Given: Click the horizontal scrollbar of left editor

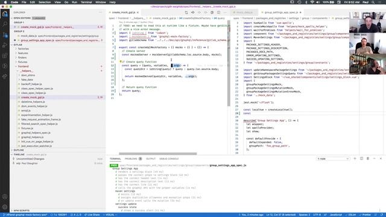Looking at the screenshot, I should (x=158, y=154).
